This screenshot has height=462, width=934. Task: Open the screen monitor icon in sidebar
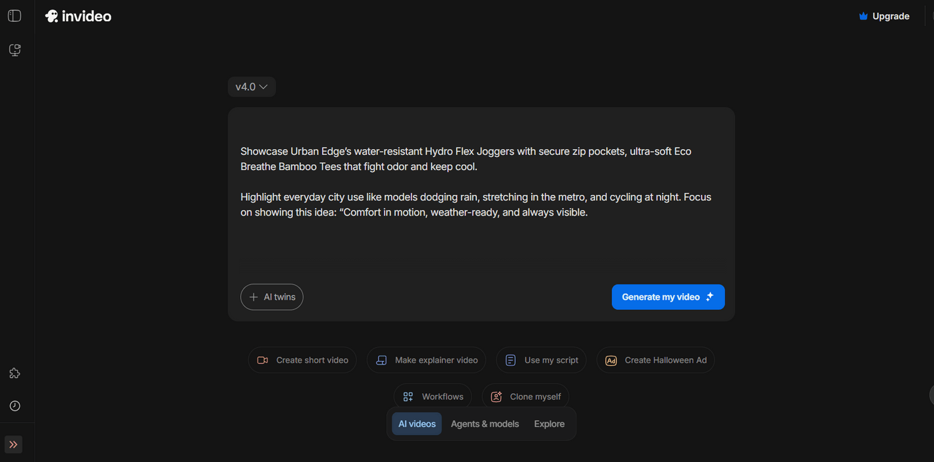15,50
